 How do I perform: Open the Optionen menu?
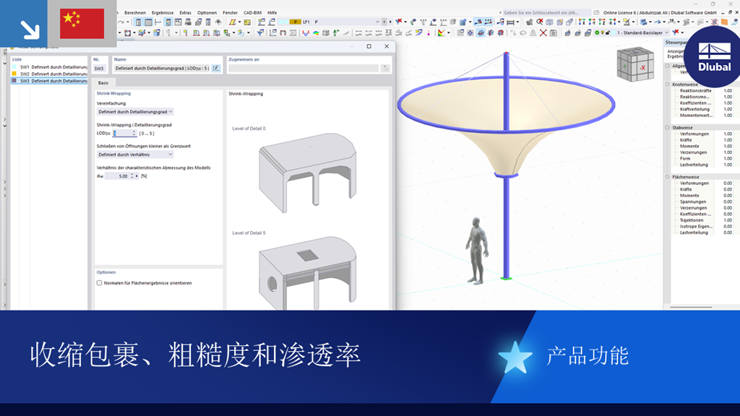tap(207, 13)
